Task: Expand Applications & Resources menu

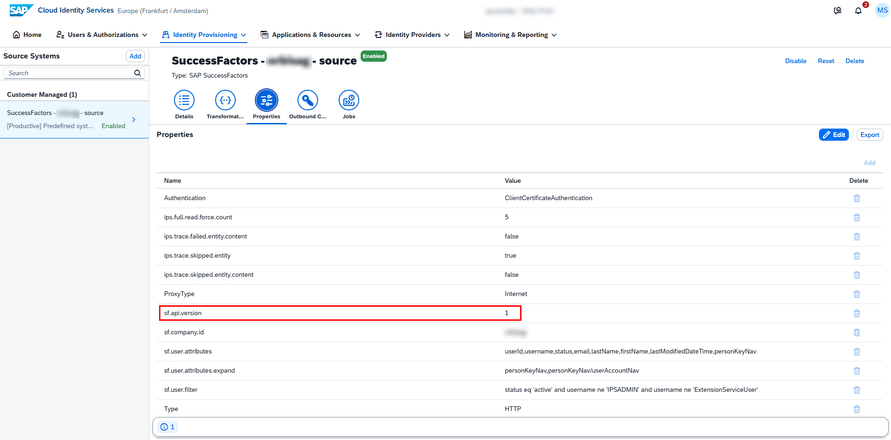Action: (x=311, y=35)
